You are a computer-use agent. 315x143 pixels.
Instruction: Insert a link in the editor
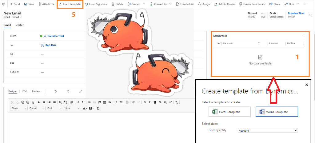tap(89, 102)
